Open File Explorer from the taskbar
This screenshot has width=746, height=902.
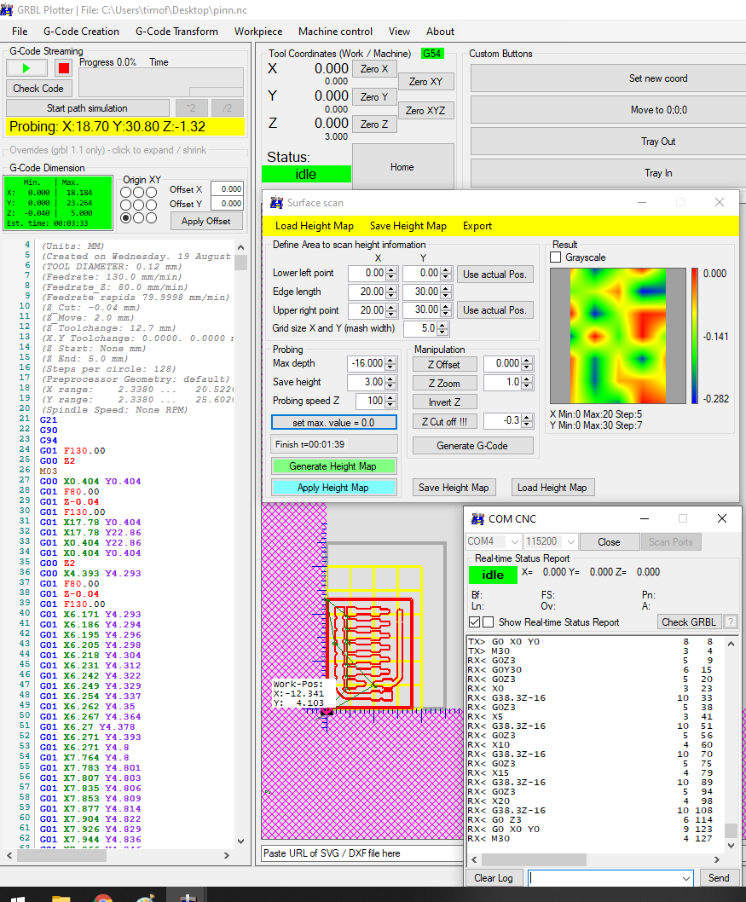61,896
